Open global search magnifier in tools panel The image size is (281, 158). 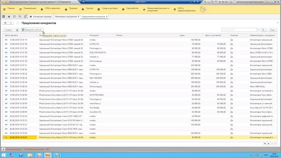tap(20, 17)
